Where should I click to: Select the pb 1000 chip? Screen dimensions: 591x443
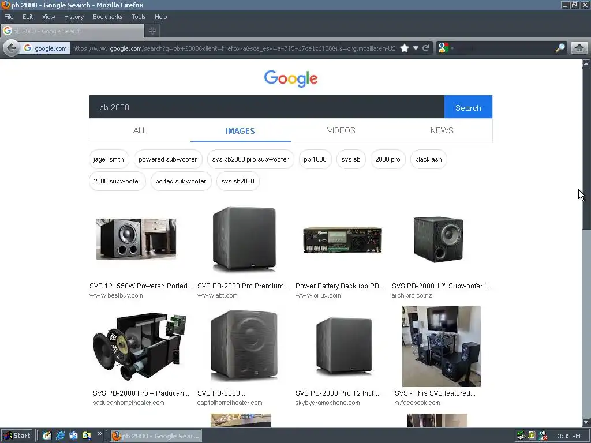coord(315,159)
